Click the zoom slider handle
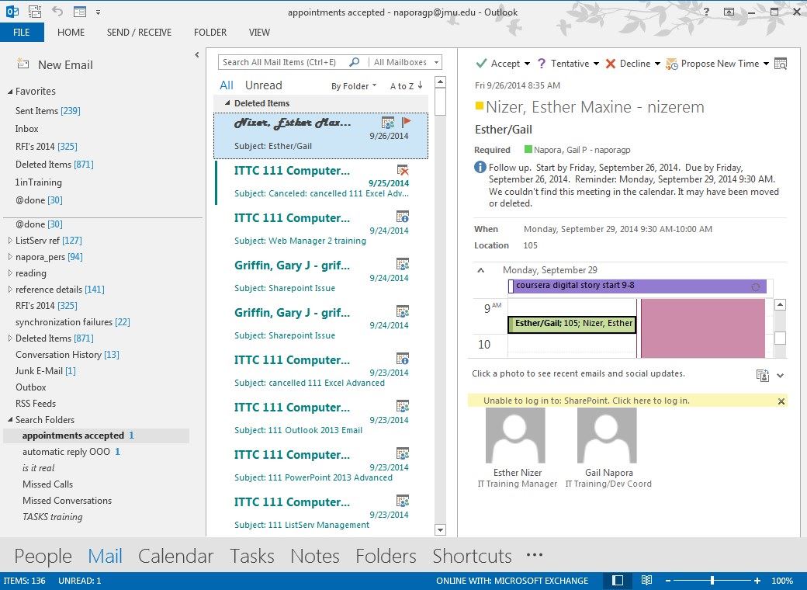 (712, 581)
